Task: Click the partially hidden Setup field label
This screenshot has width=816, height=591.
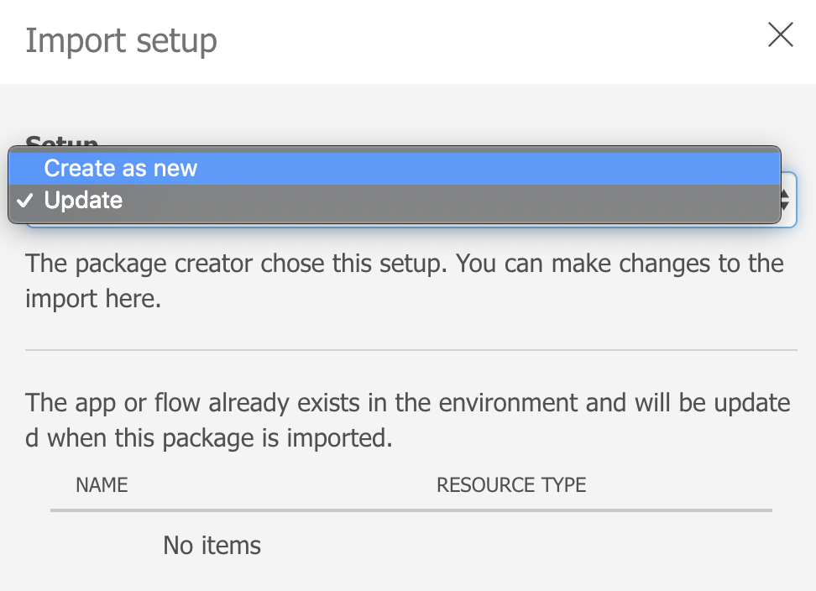Action: [62, 141]
